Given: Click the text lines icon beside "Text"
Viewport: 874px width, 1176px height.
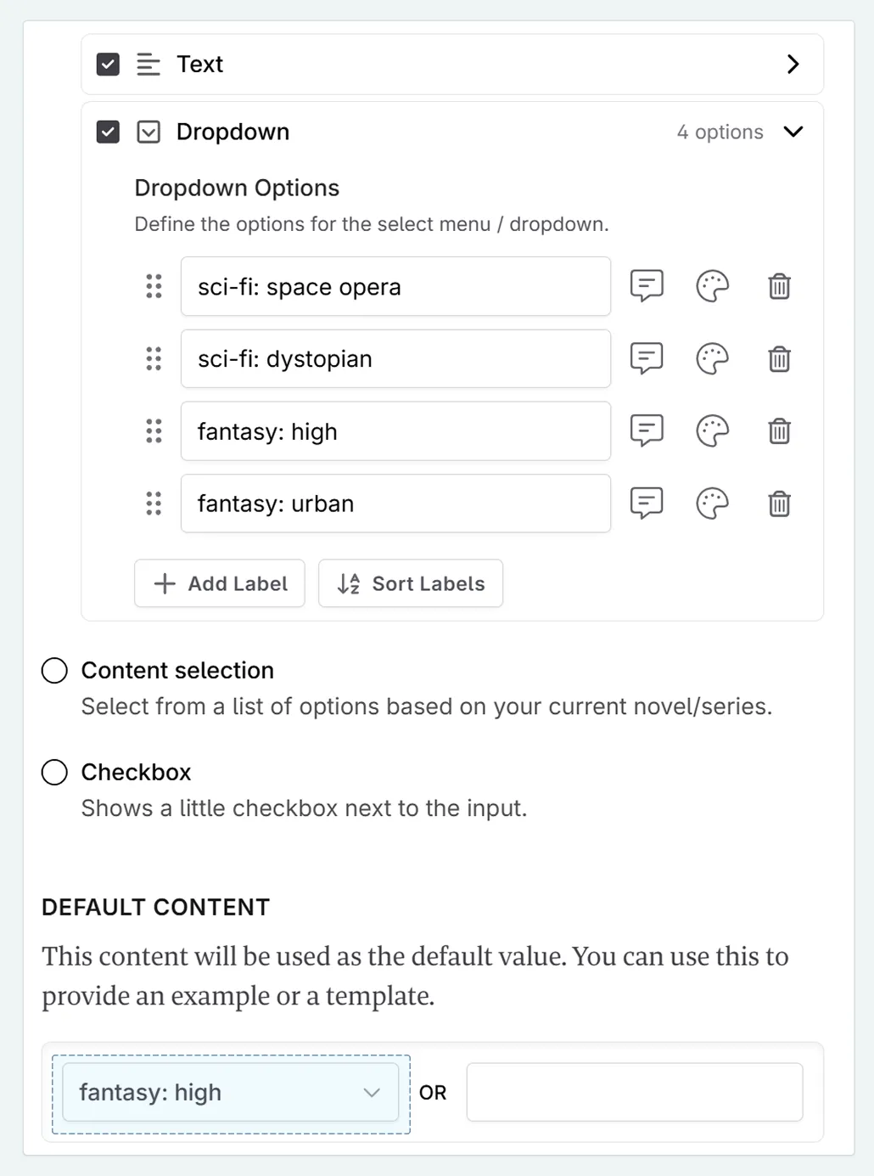Looking at the screenshot, I should [x=148, y=64].
